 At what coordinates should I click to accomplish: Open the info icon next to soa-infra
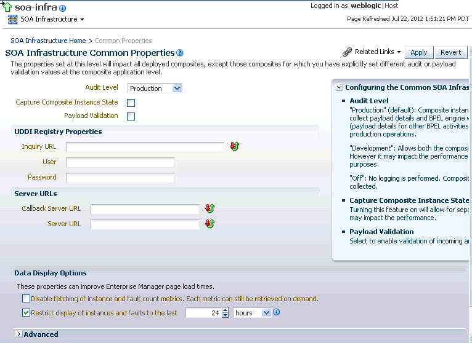(x=62, y=8)
